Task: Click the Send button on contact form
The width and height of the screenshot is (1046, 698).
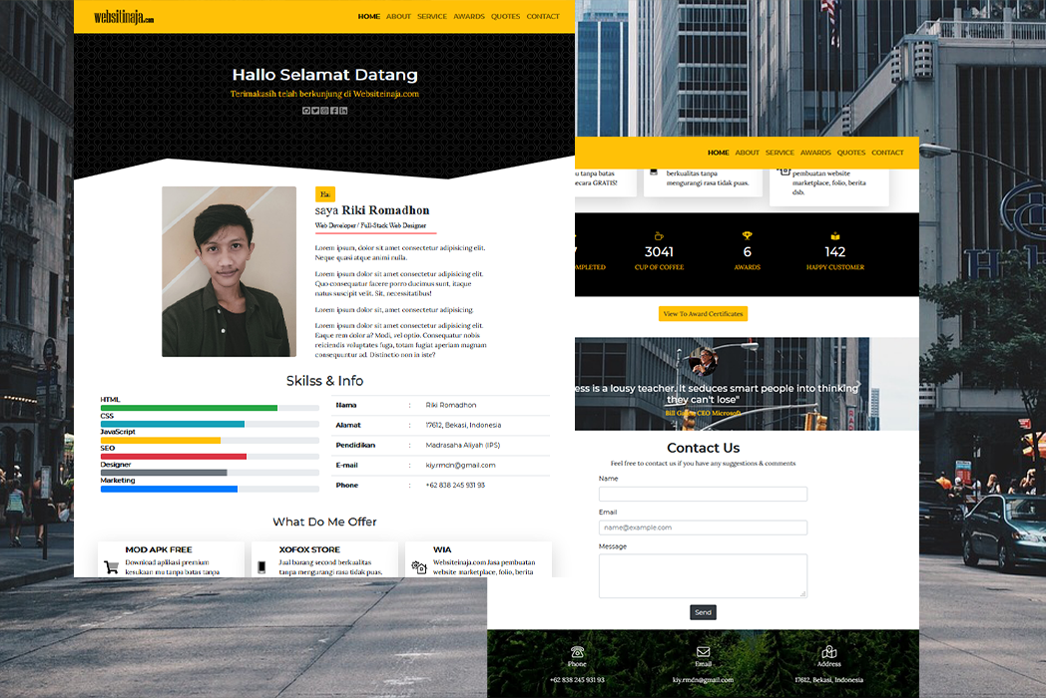Action: coord(703,612)
